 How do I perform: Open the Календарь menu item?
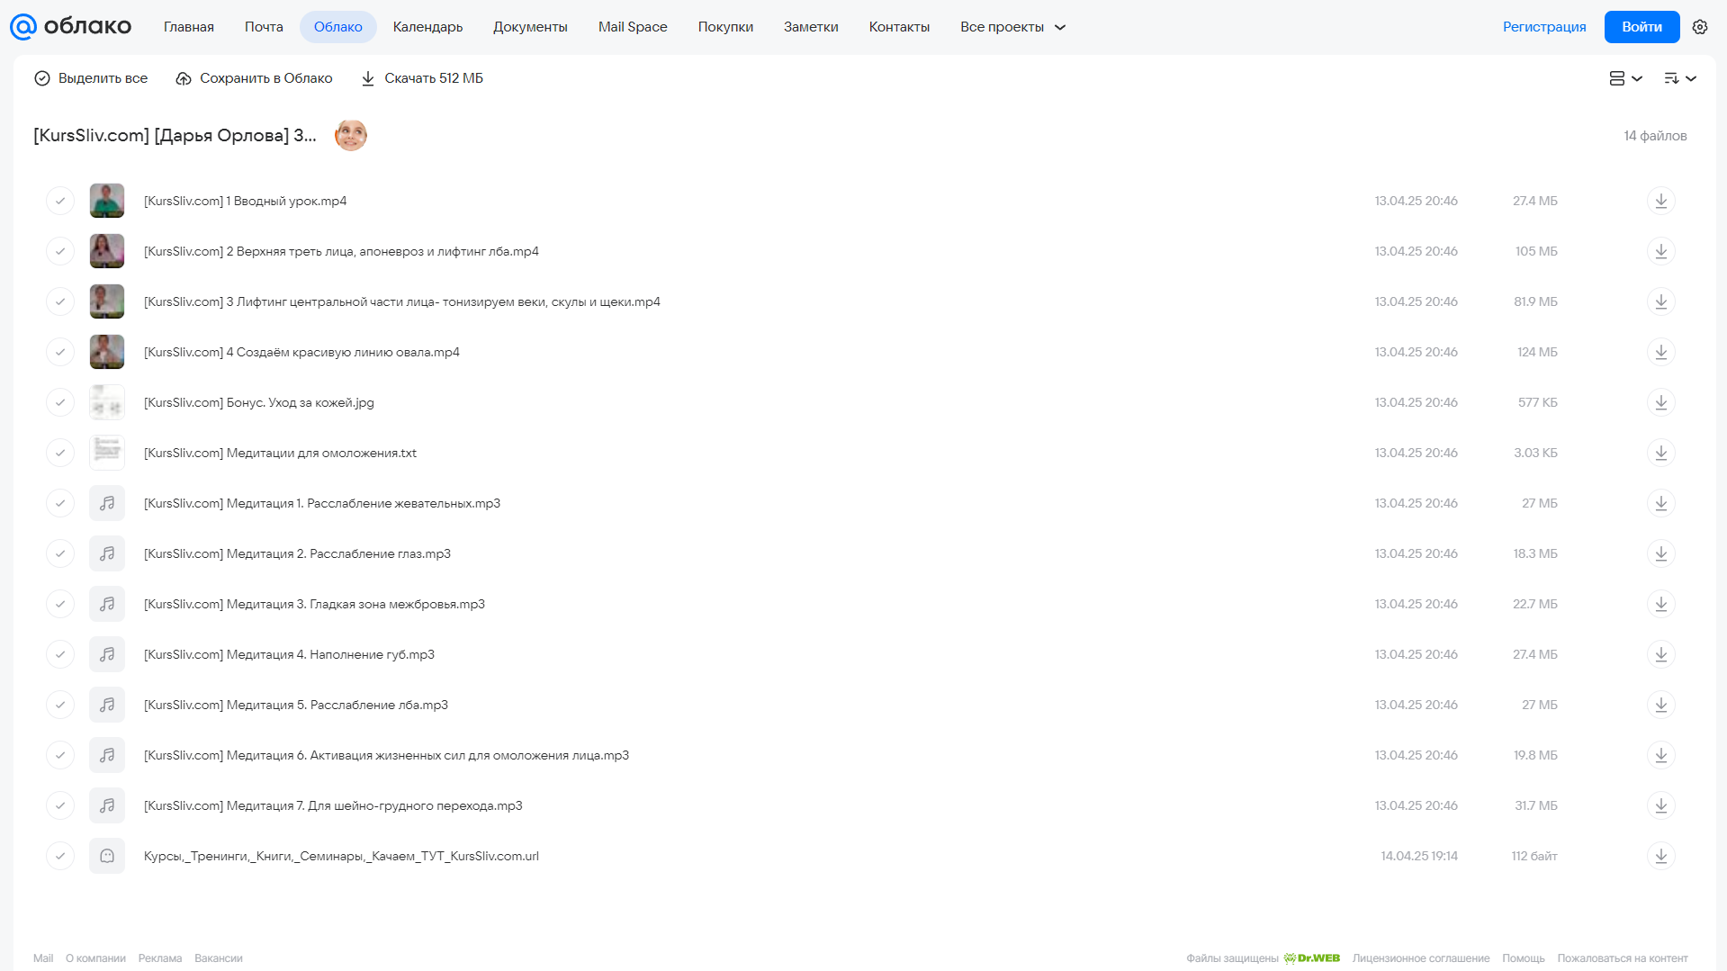tap(427, 27)
